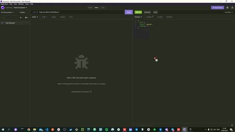
Task: Click the Cookies button in the sidebar
Action: click(x=22, y=12)
